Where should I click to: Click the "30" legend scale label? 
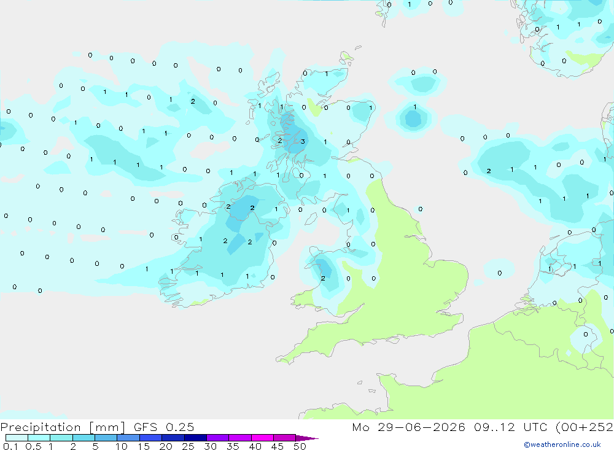(x=210, y=446)
